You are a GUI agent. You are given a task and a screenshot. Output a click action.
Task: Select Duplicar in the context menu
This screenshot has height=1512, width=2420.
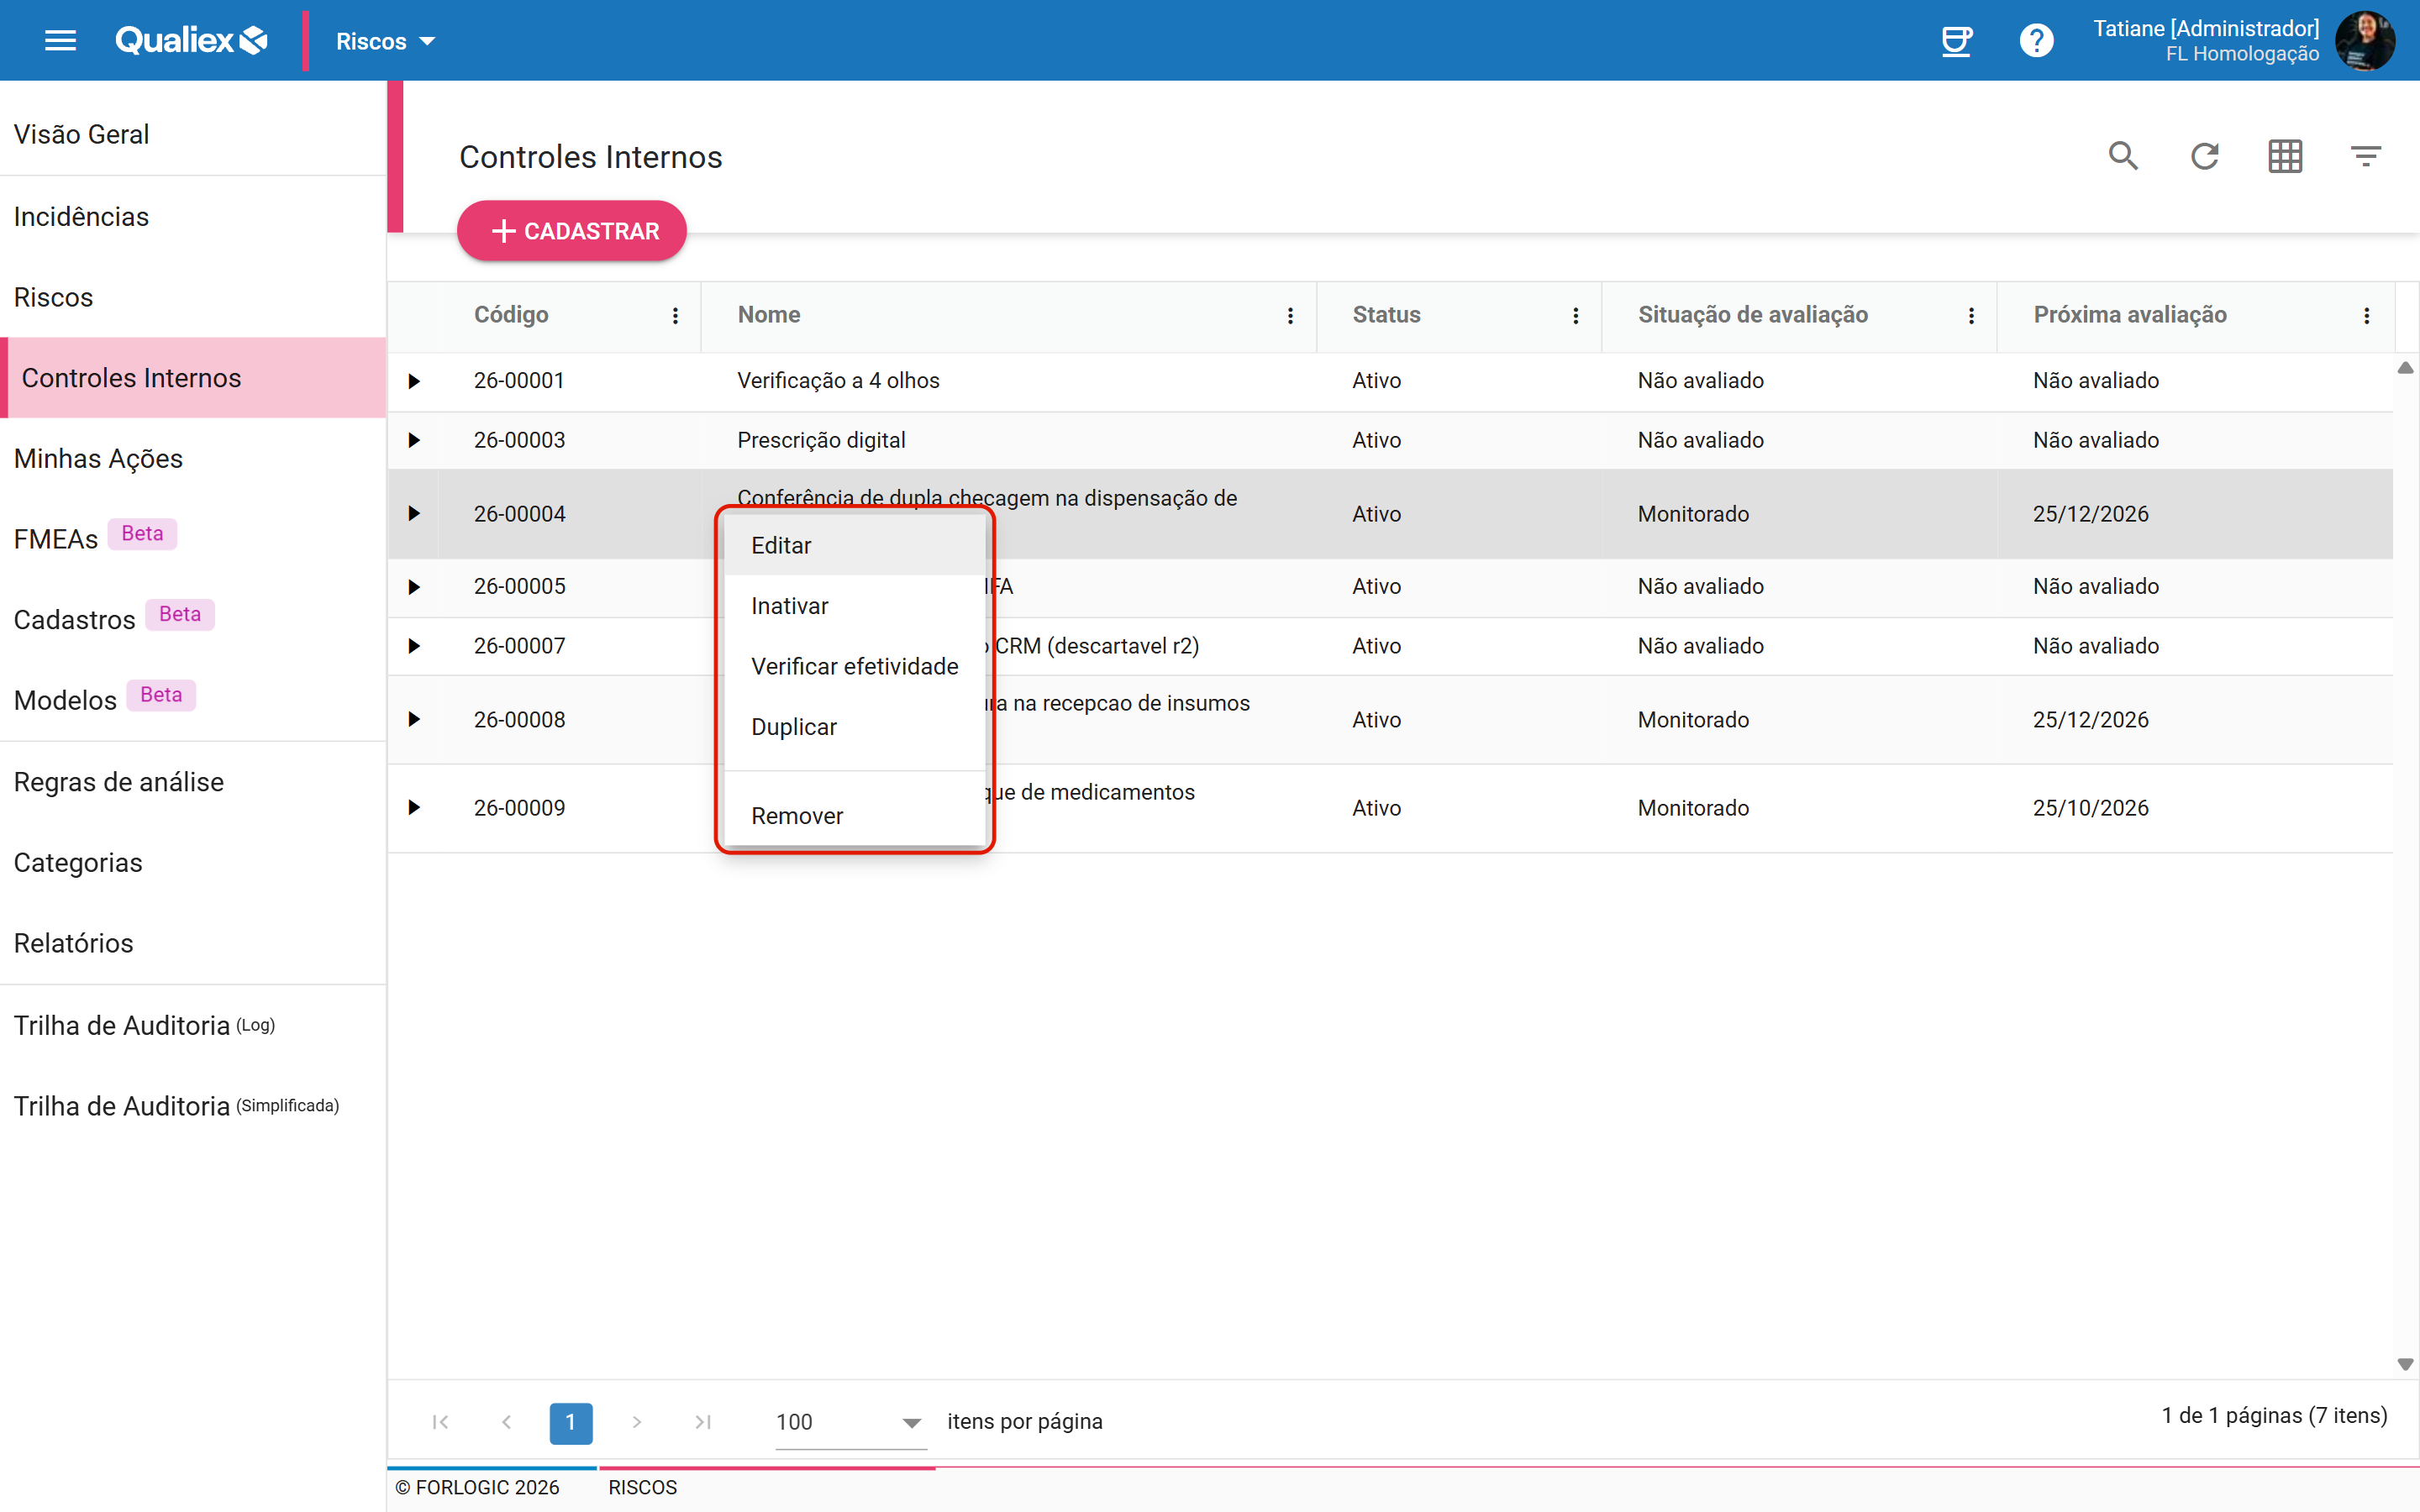point(855,727)
